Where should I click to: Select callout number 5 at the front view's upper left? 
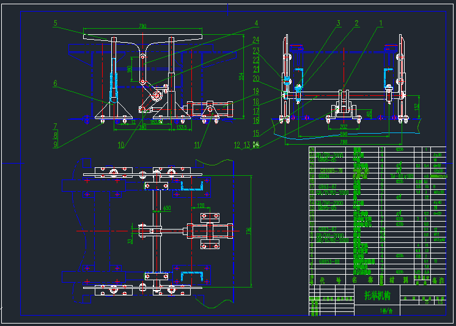(x=55, y=23)
